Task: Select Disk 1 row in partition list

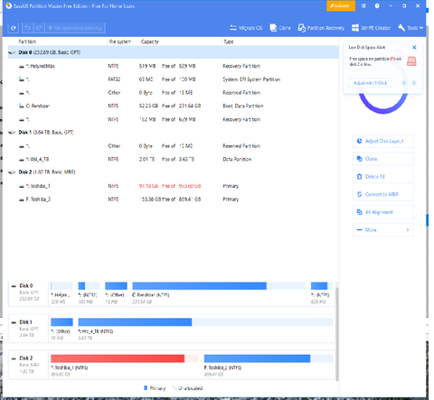Action: [x=174, y=132]
